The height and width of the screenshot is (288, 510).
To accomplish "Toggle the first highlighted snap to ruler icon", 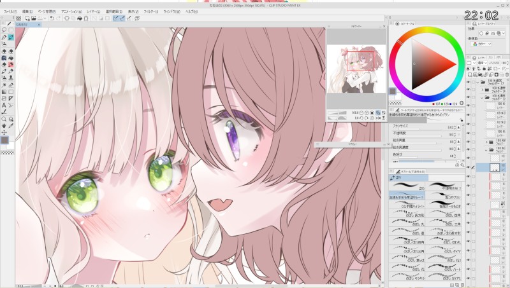I will point(115,18).
